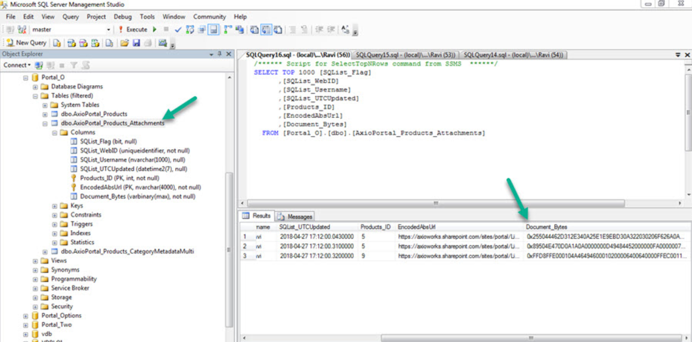Select the SQList_Flag column in the tree
Screen dimensions: 692x342
pos(108,141)
